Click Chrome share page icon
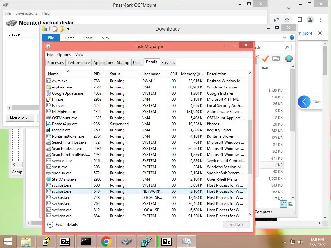331x248 pixels. point(277,20)
